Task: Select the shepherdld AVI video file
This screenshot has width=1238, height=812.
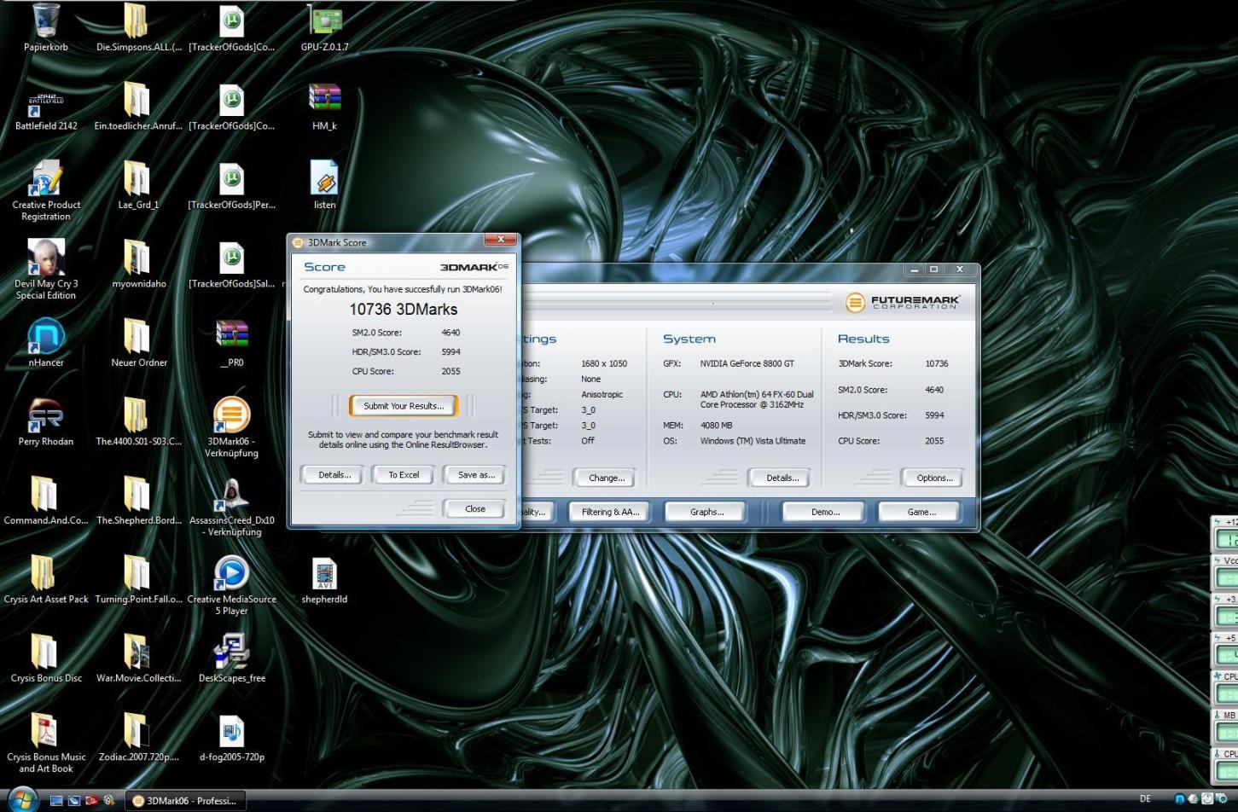Action: [x=324, y=580]
